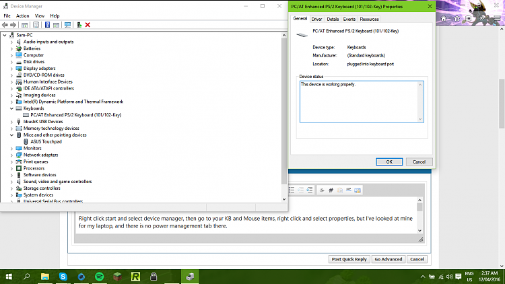Screen dimensions: 505x284
Task: Click the strikethrough icon in reply editor
Action: 322,190
